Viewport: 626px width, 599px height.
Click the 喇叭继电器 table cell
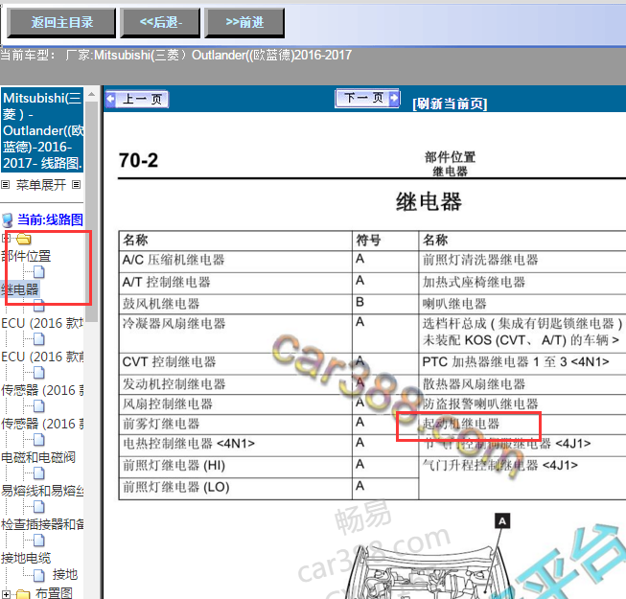point(522,304)
